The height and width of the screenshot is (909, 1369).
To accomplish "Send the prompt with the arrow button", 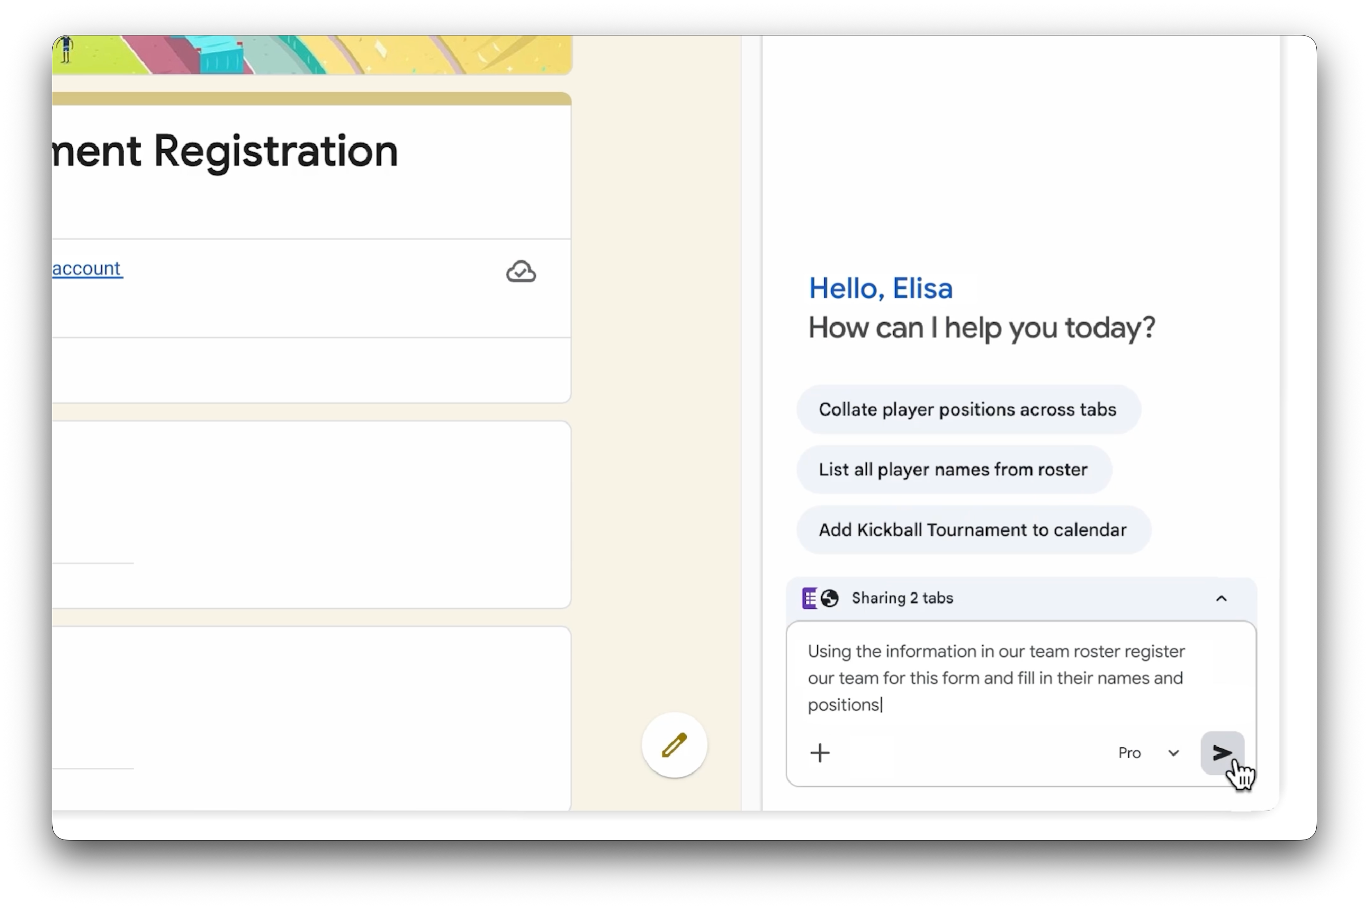I will click(x=1222, y=752).
